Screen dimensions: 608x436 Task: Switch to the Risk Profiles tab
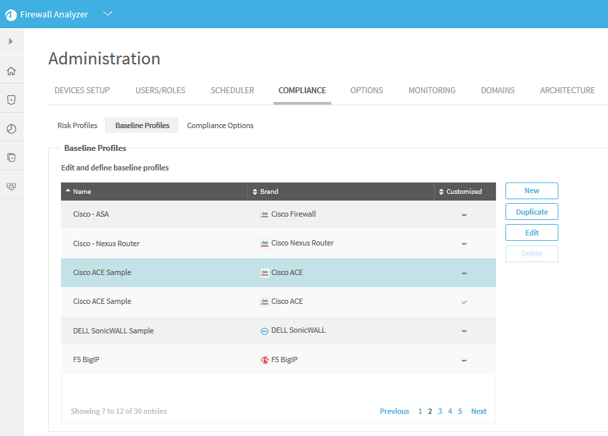click(x=77, y=125)
